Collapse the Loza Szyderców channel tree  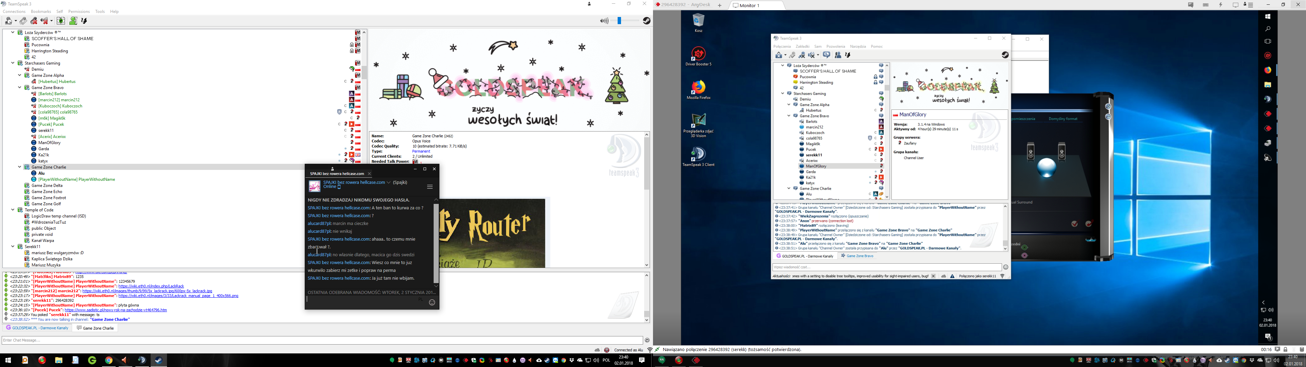(13, 32)
